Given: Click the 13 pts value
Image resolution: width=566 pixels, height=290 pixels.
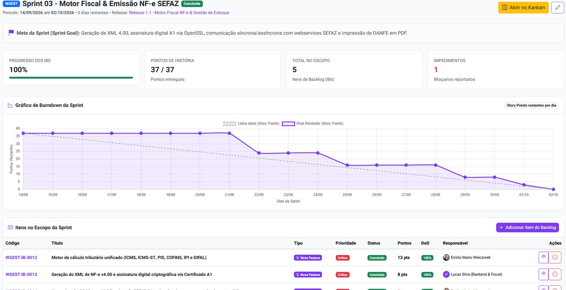Looking at the screenshot, I should coord(404,258).
